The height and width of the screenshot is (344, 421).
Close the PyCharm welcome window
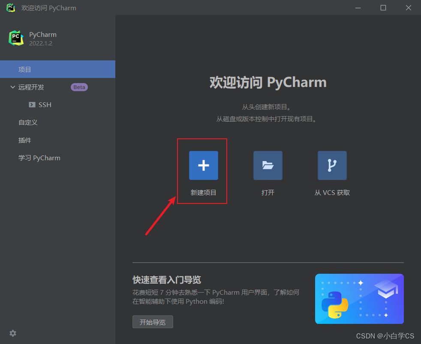(409, 8)
